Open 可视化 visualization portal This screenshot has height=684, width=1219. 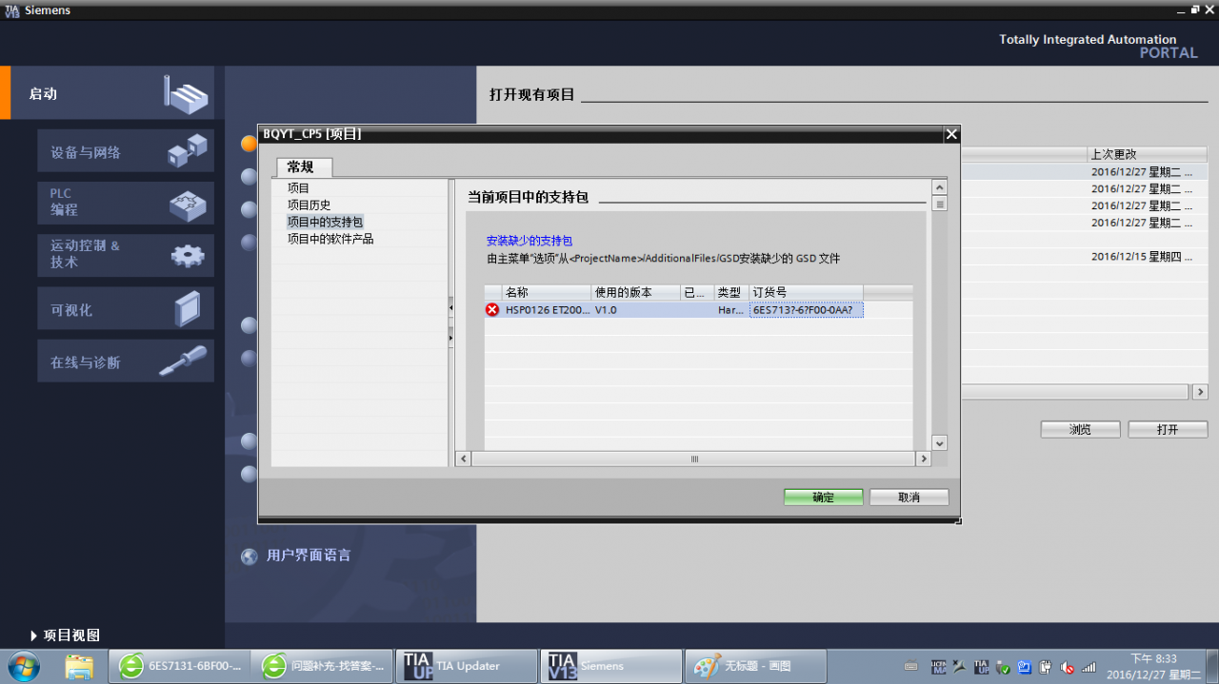coord(126,309)
